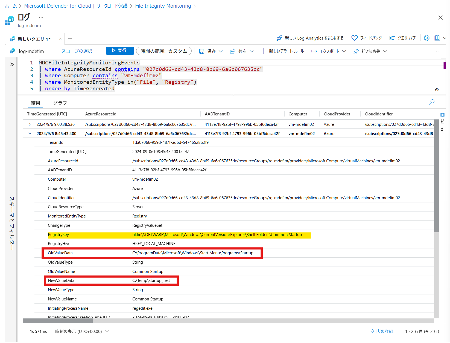Click the MonitoredEntityType Registry value
This screenshot has height=343, width=450.
click(x=140, y=216)
